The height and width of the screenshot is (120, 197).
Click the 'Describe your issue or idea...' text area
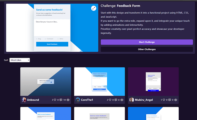point(52,28)
